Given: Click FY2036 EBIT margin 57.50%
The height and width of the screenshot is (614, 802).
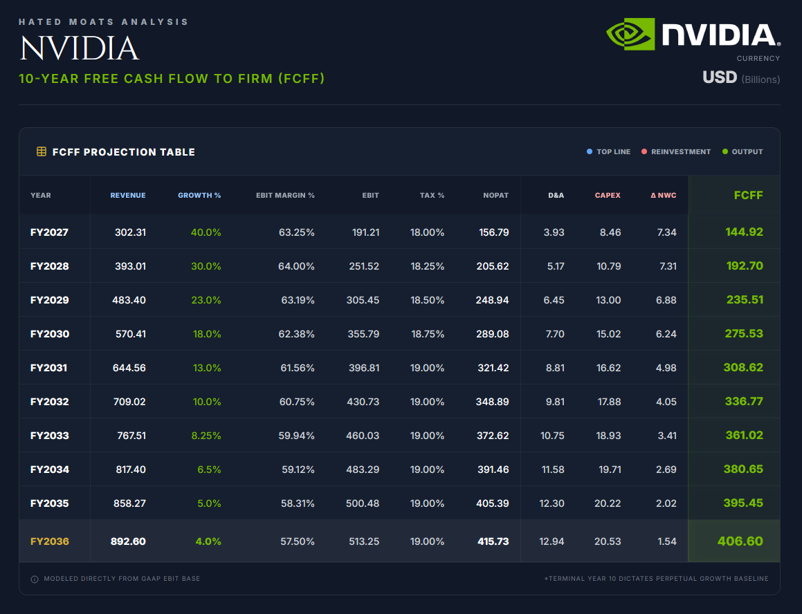Looking at the screenshot, I should (297, 541).
